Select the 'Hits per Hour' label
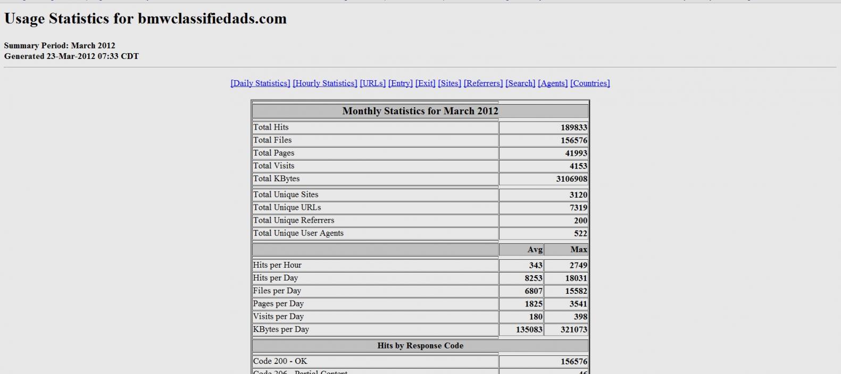Image resolution: width=841 pixels, height=374 pixels. pos(277,265)
